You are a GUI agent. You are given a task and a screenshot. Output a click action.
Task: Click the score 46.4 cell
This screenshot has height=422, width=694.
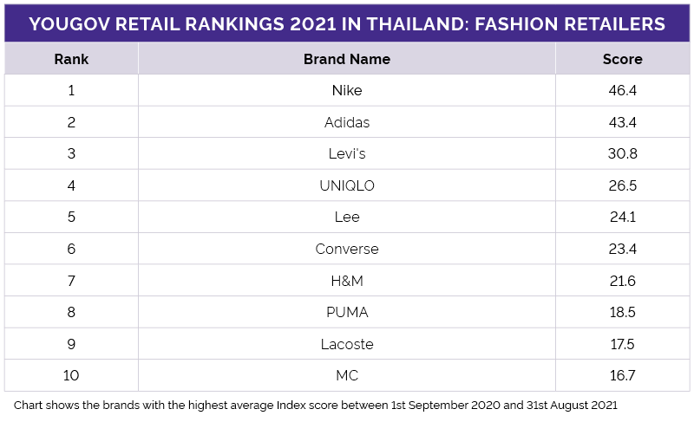622,90
